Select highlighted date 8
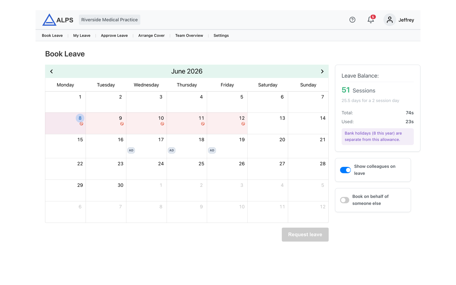Image resolution: width=456 pixels, height=285 pixels. click(x=80, y=118)
